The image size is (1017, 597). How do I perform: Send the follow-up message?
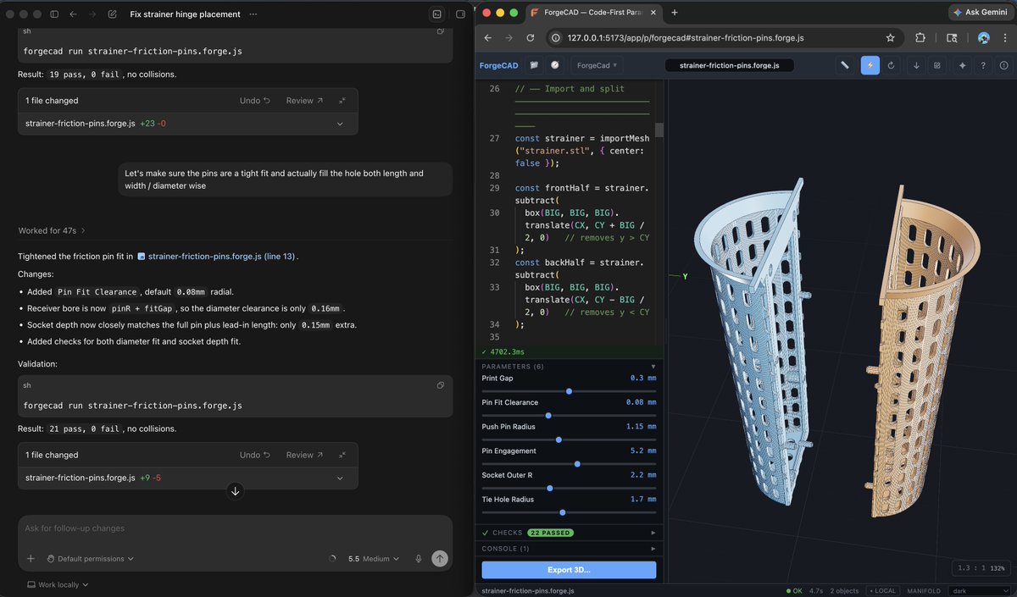439,559
